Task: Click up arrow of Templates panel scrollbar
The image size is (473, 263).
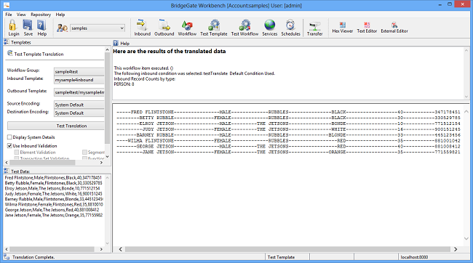Action: point(108,49)
